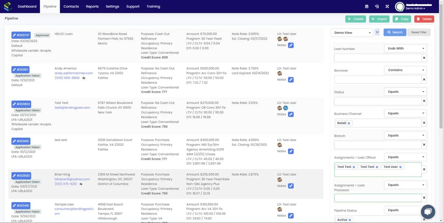Click the circular Demo Admin profile avatar
444x223 pixels.
(x=399, y=6)
